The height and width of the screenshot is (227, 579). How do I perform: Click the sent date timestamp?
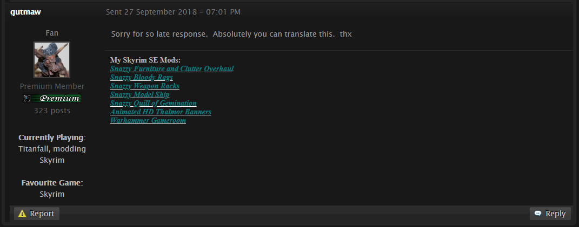(x=173, y=12)
